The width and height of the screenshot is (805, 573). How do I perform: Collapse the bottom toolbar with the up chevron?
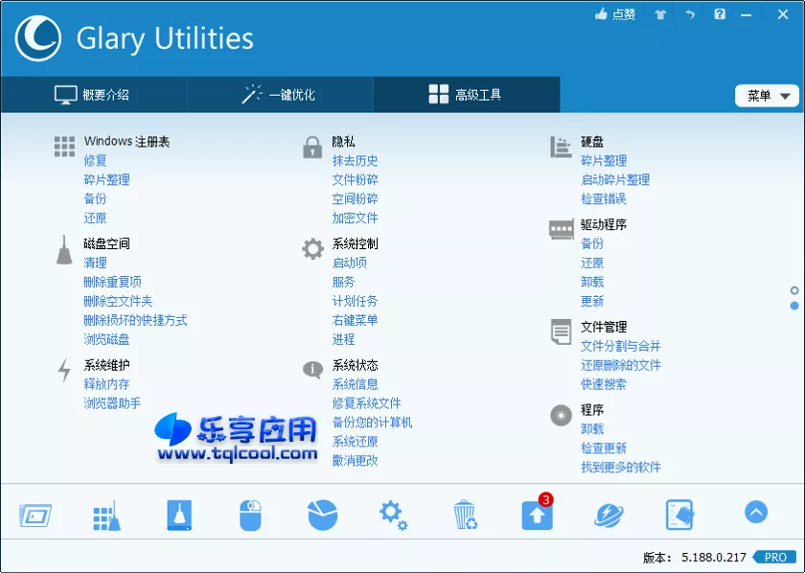coord(756,514)
